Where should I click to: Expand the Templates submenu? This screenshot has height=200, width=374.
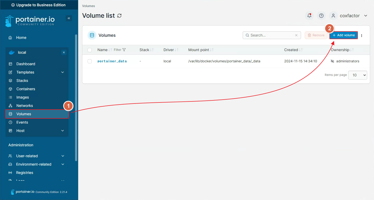pyautogui.click(x=63, y=72)
